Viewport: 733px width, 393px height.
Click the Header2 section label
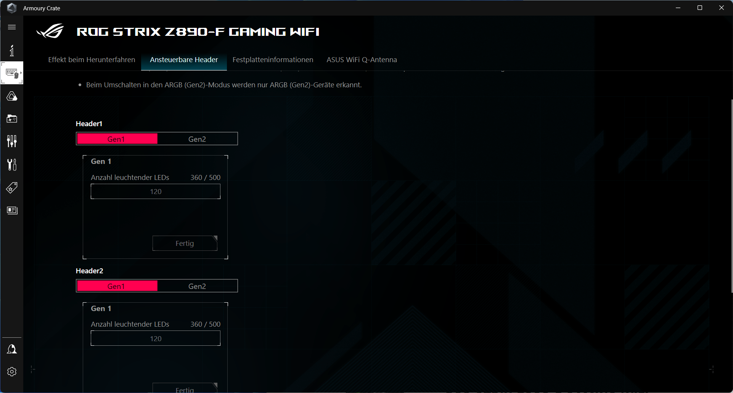click(90, 271)
